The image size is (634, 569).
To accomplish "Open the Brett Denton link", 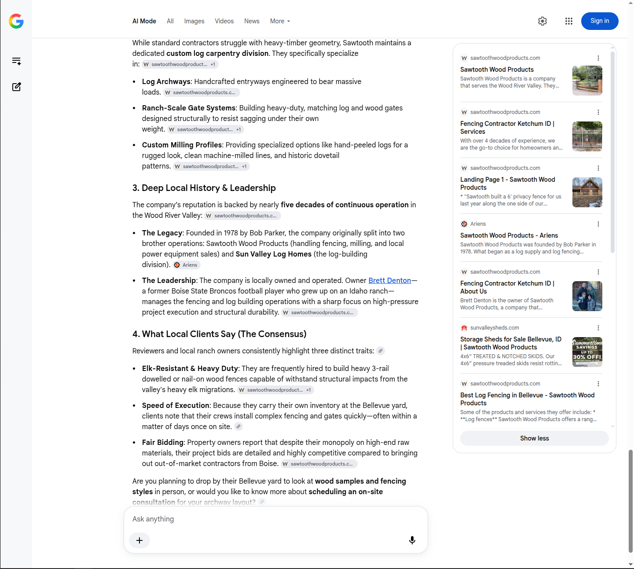I will pos(390,280).
